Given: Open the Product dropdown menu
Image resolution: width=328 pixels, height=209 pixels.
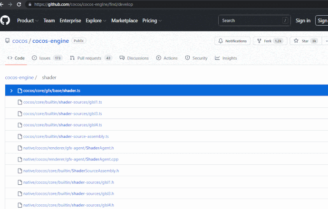Looking at the screenshot, I should (28, 20).
